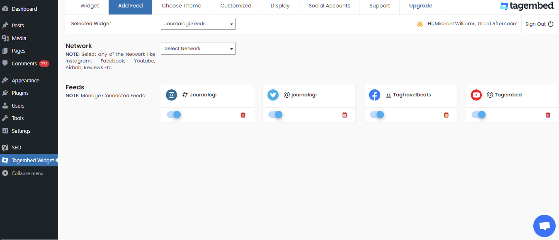Disable the Twitter journalogi feed toggle
559x240 pixels.
(275, 115)
